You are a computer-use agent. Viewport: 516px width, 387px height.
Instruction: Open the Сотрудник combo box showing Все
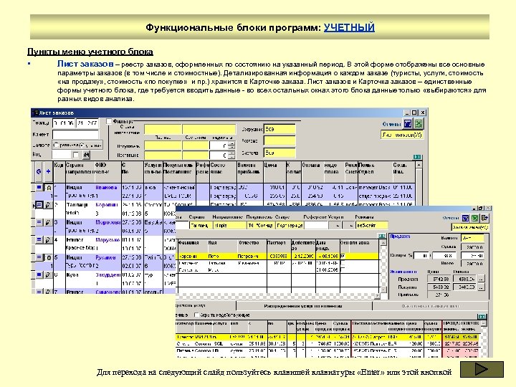pyautogui.click(x=279, y=129)
